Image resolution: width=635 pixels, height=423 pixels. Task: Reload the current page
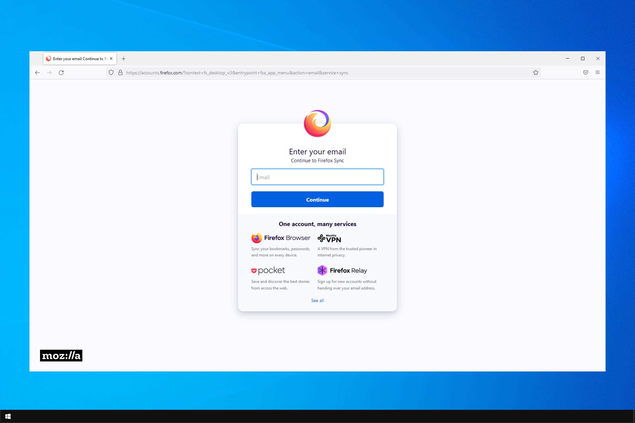pyautogui.click(x=61, y=73)
